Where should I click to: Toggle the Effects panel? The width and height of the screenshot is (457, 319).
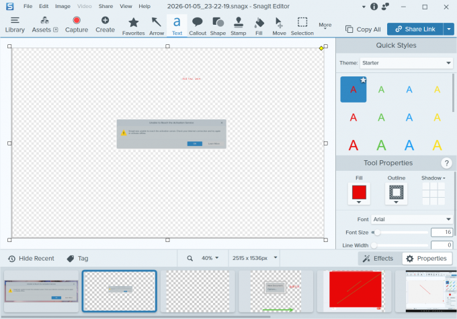click(378, 259)
